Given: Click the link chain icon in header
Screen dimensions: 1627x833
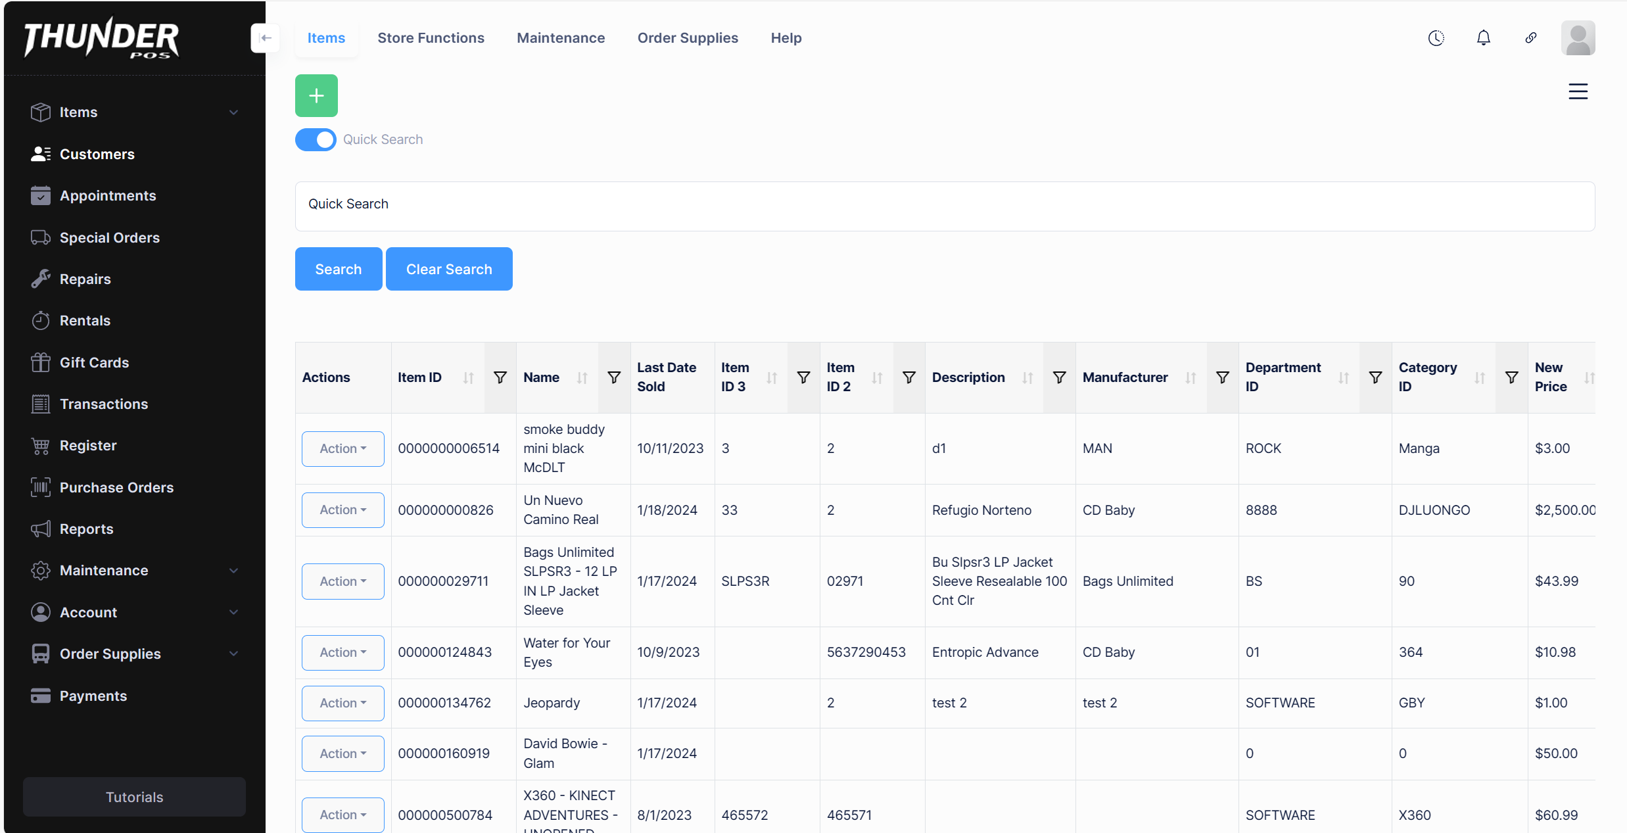Looking at the screenshot, I should 1530,38.
